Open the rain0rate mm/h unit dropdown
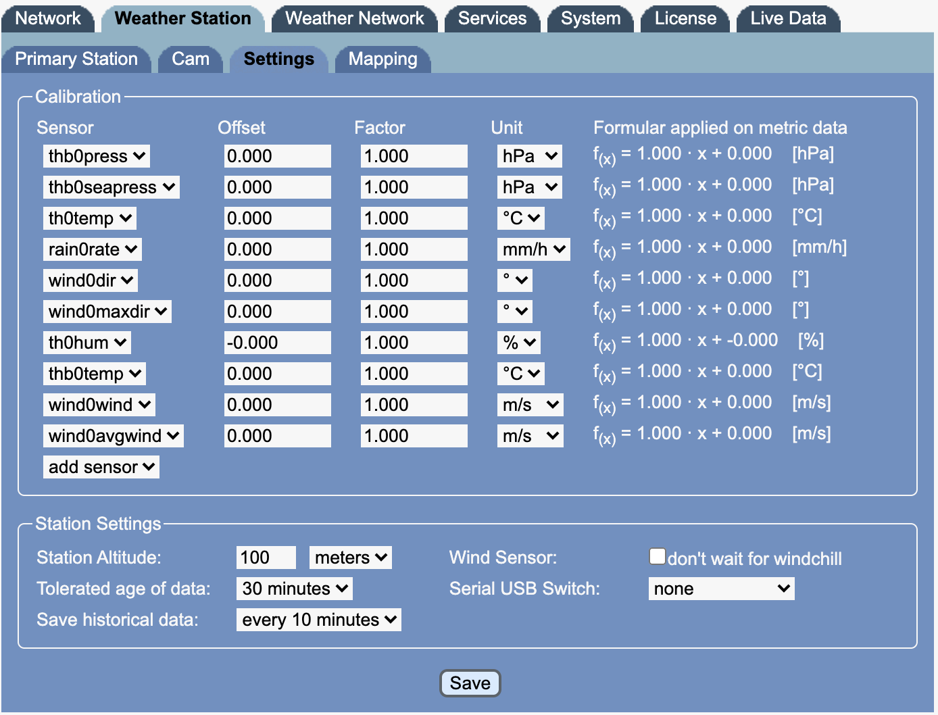This screenshot has height=715, width=938. [x=533, y=249]
